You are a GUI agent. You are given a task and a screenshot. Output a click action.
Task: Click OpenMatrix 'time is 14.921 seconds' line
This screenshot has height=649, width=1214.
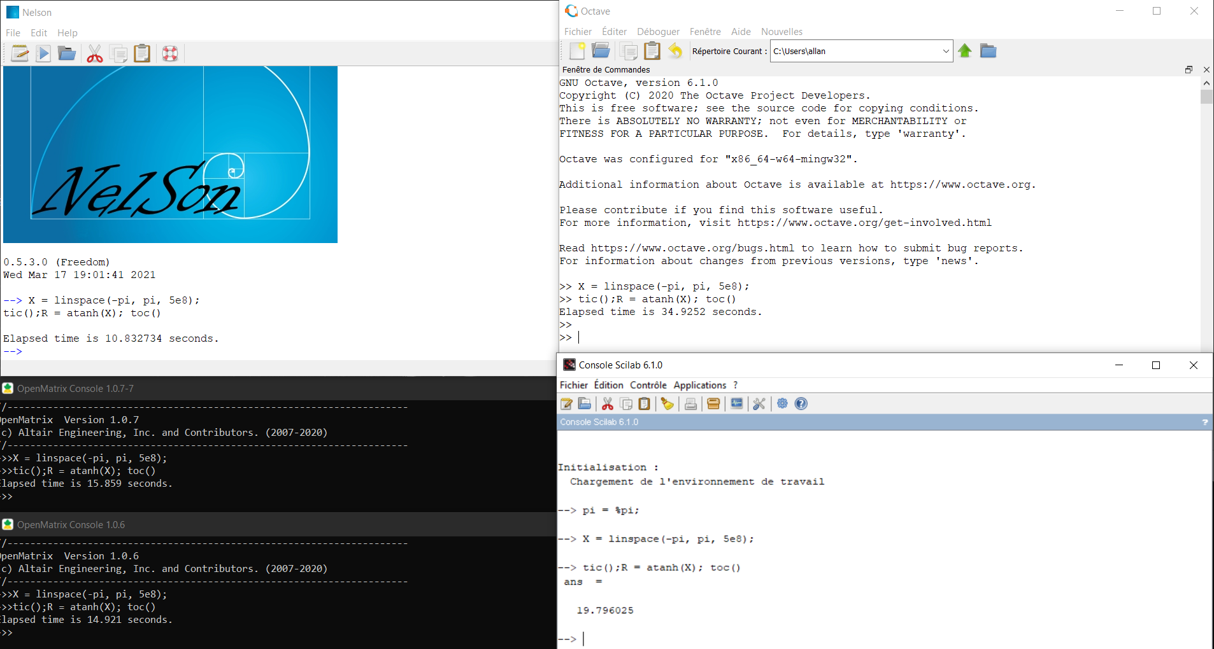[87, 620]
